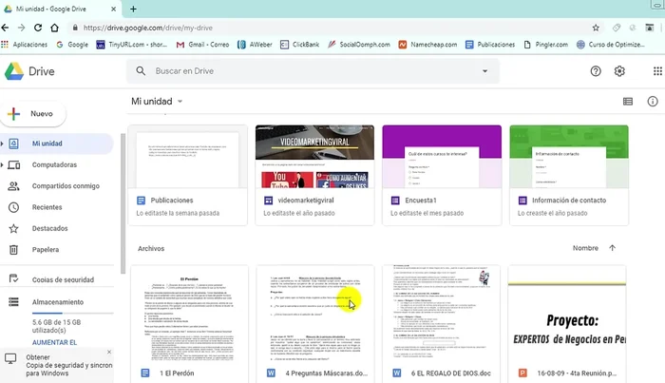Select the Mi unidad - Google Drive tab

pyautogui.click(x=60, y=9)
